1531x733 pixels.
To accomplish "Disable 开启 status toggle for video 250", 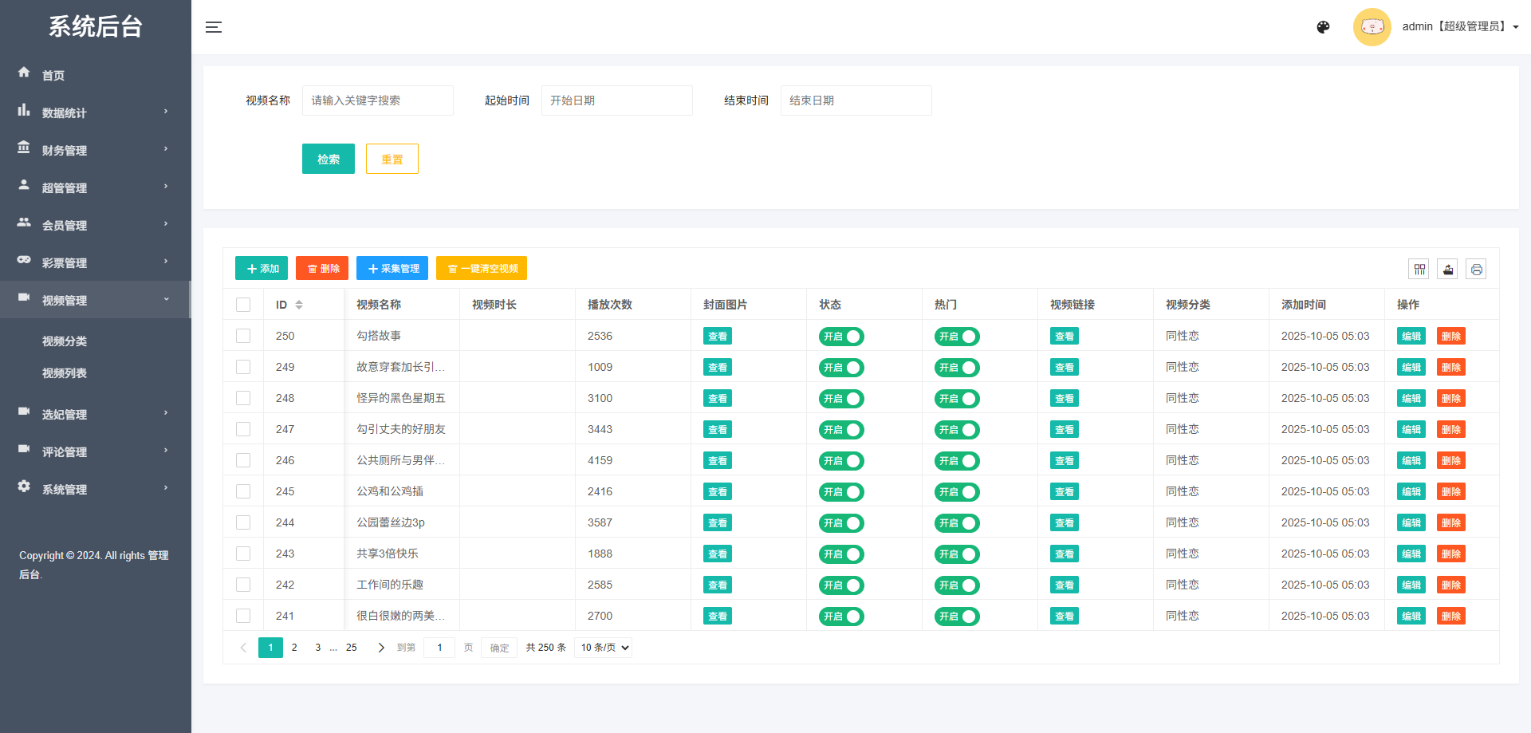I will [841, 336].
